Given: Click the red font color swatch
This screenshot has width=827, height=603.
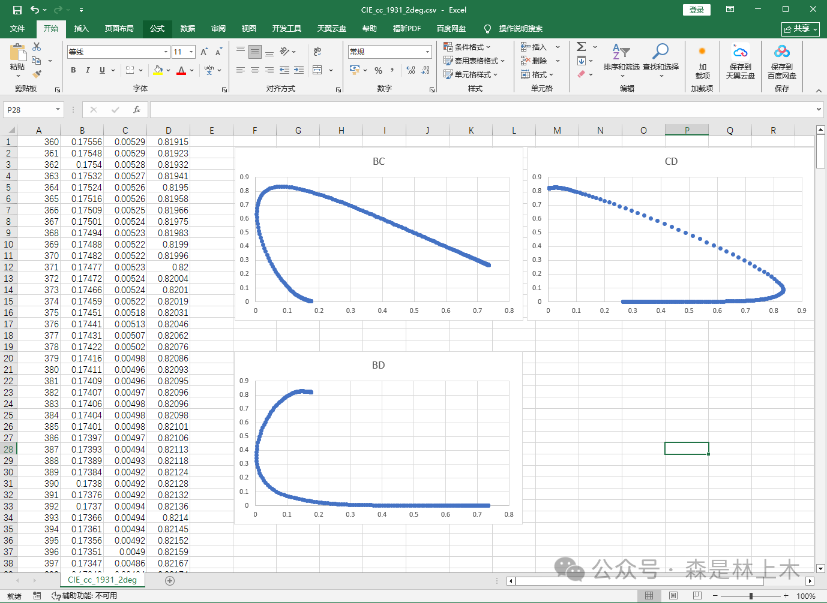Looking at the screenshot, I should click(181, 70).
